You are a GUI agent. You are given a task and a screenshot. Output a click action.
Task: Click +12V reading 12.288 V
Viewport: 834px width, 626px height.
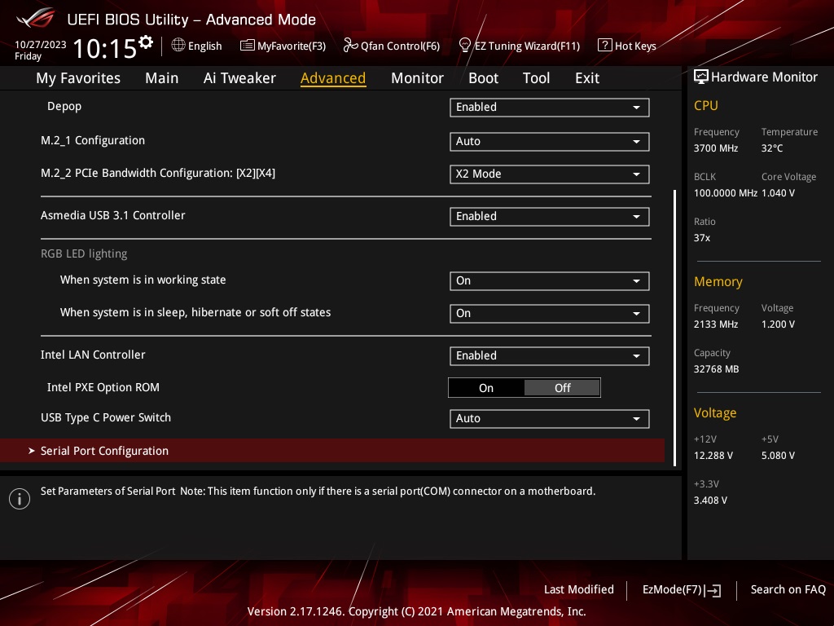point(713,456)
